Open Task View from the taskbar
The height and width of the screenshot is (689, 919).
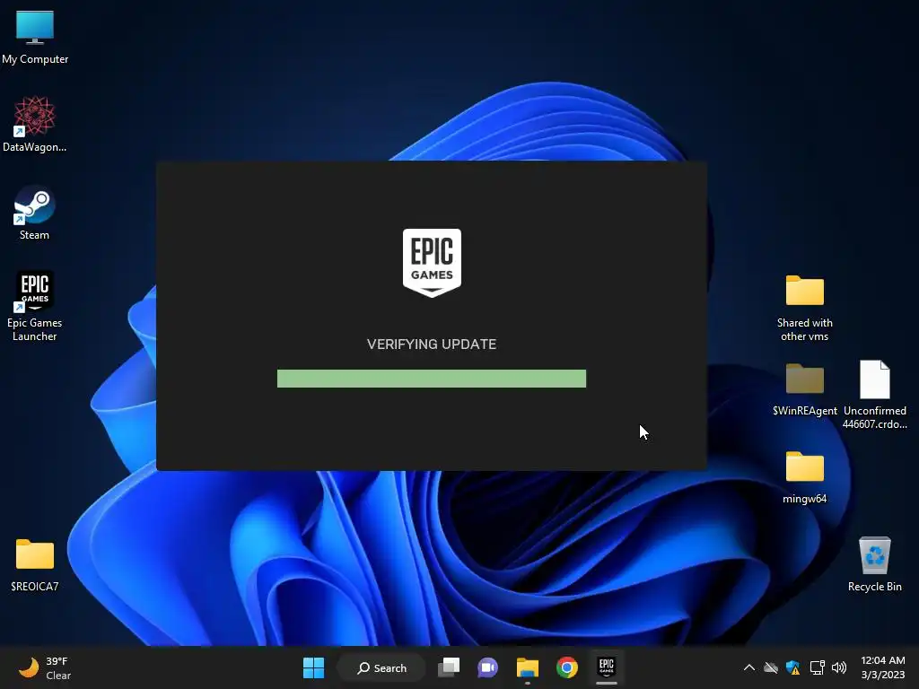click(450, 667)
